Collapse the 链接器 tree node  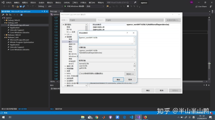point(65,37)
